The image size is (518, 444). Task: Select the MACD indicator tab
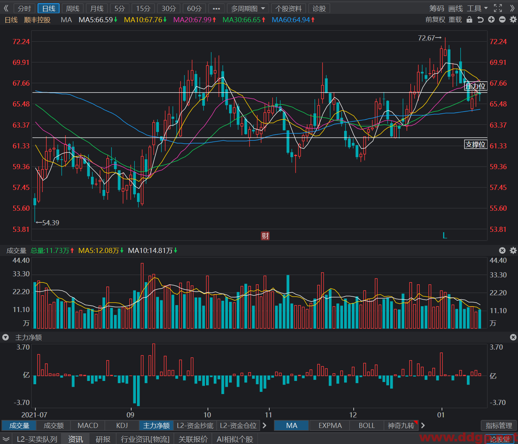[88, 425]
